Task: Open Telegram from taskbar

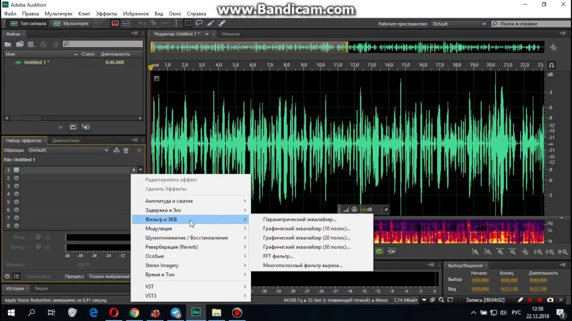Action: (176, 313)
